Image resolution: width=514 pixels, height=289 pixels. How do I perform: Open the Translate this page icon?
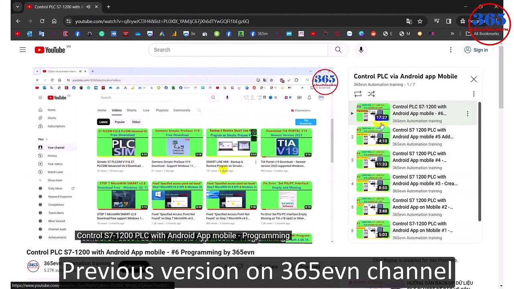(409, 21)
